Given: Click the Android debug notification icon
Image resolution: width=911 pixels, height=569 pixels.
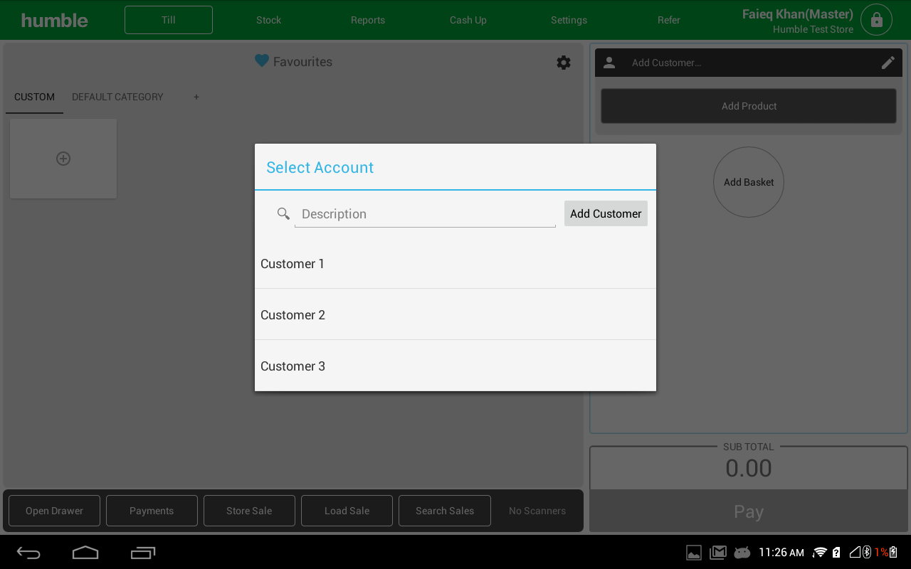Looking at the screenshot, I should coord(742,553).
